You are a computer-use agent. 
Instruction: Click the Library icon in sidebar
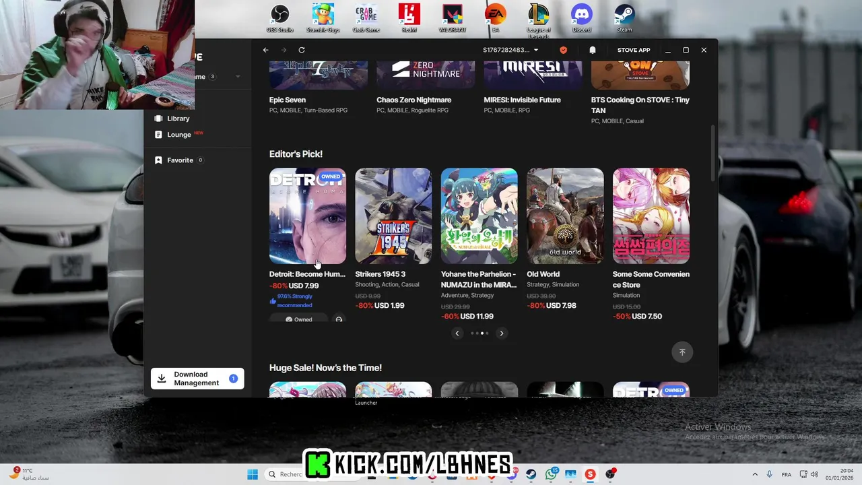click(x=158, y=119)
